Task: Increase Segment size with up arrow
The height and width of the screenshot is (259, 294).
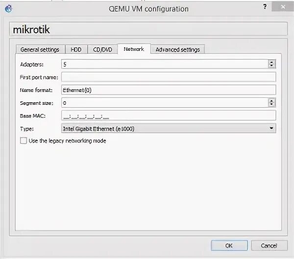Action: (x=271, y=101)
